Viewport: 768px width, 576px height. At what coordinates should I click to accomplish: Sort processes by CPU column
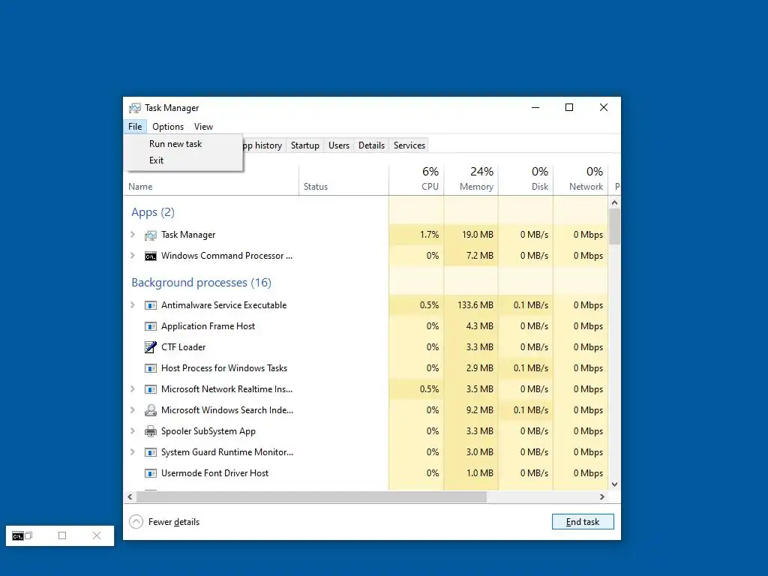[x=416, y=180]
